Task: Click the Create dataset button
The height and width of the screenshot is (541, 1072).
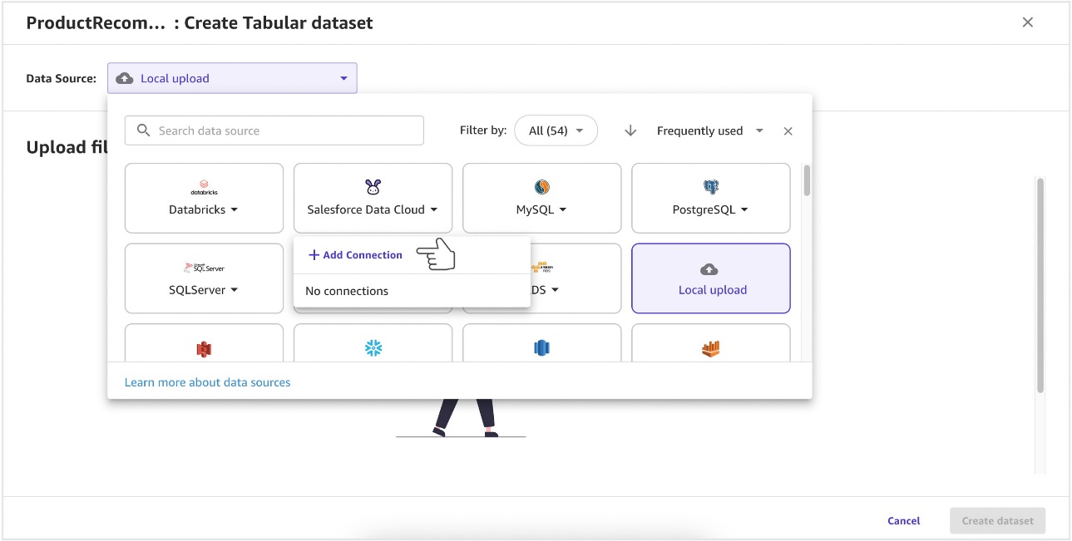Action: click(998, 521)
